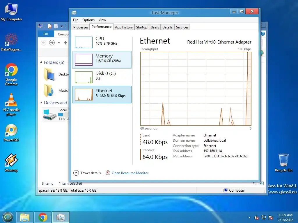The height and width of the screenshot is (223, 298).
Task: Maximize the Task Manager window
Action: [242, 11]
